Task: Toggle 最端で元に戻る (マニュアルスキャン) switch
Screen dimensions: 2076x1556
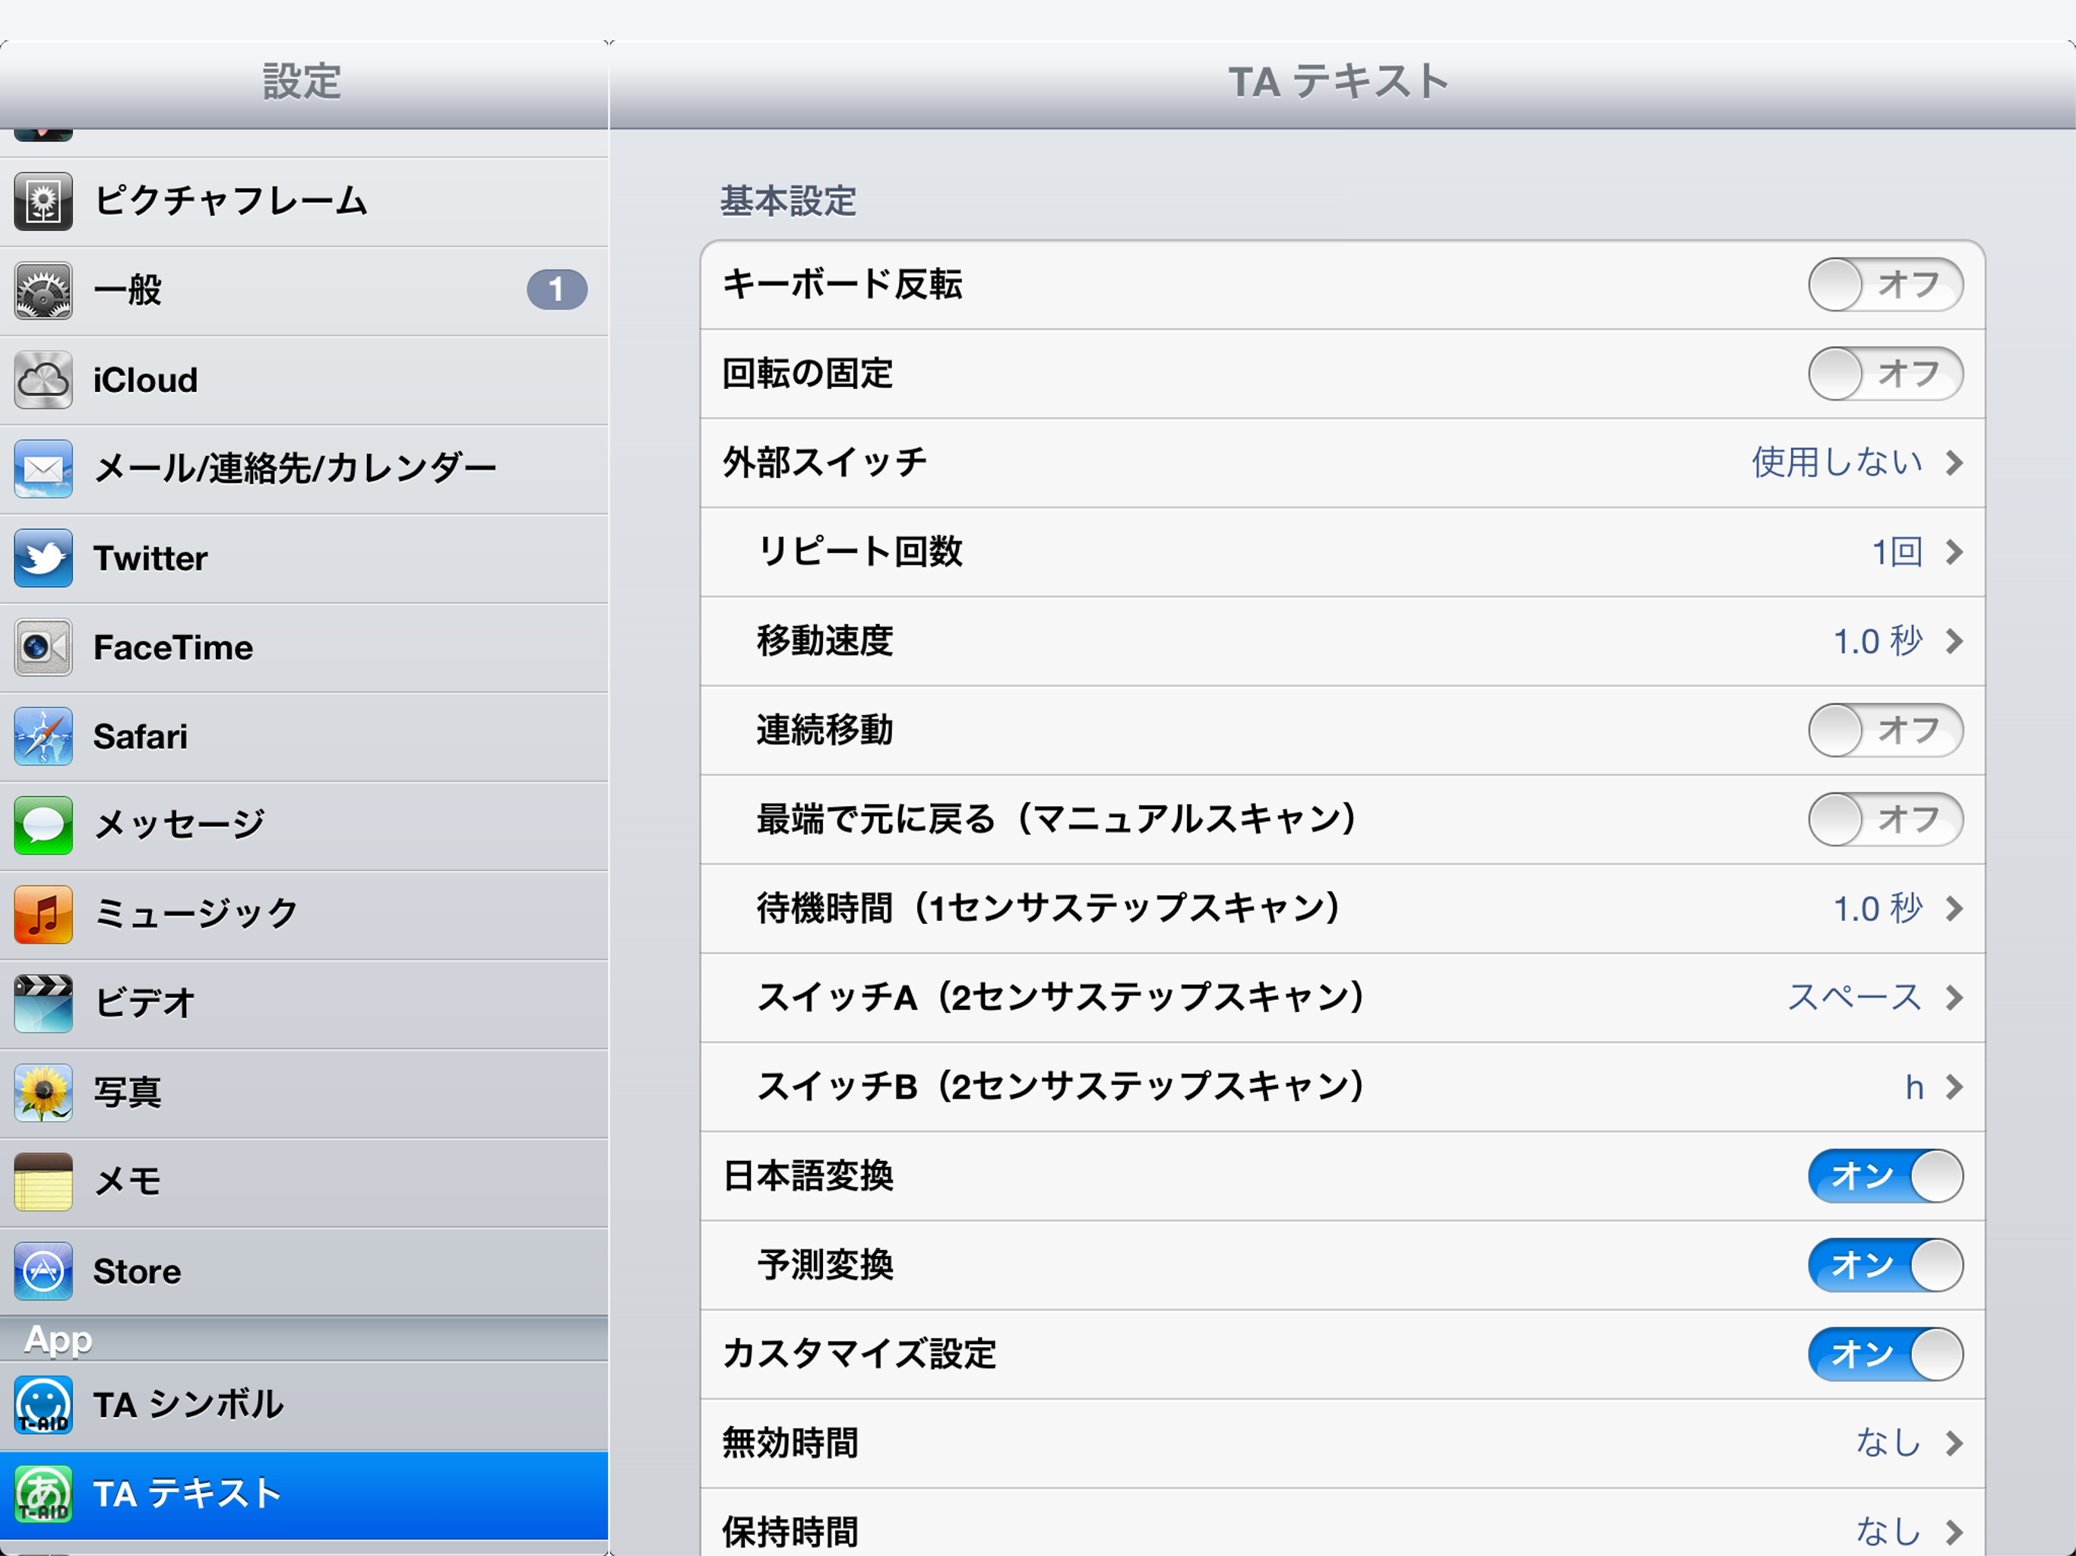Action: click(1885, 819)
